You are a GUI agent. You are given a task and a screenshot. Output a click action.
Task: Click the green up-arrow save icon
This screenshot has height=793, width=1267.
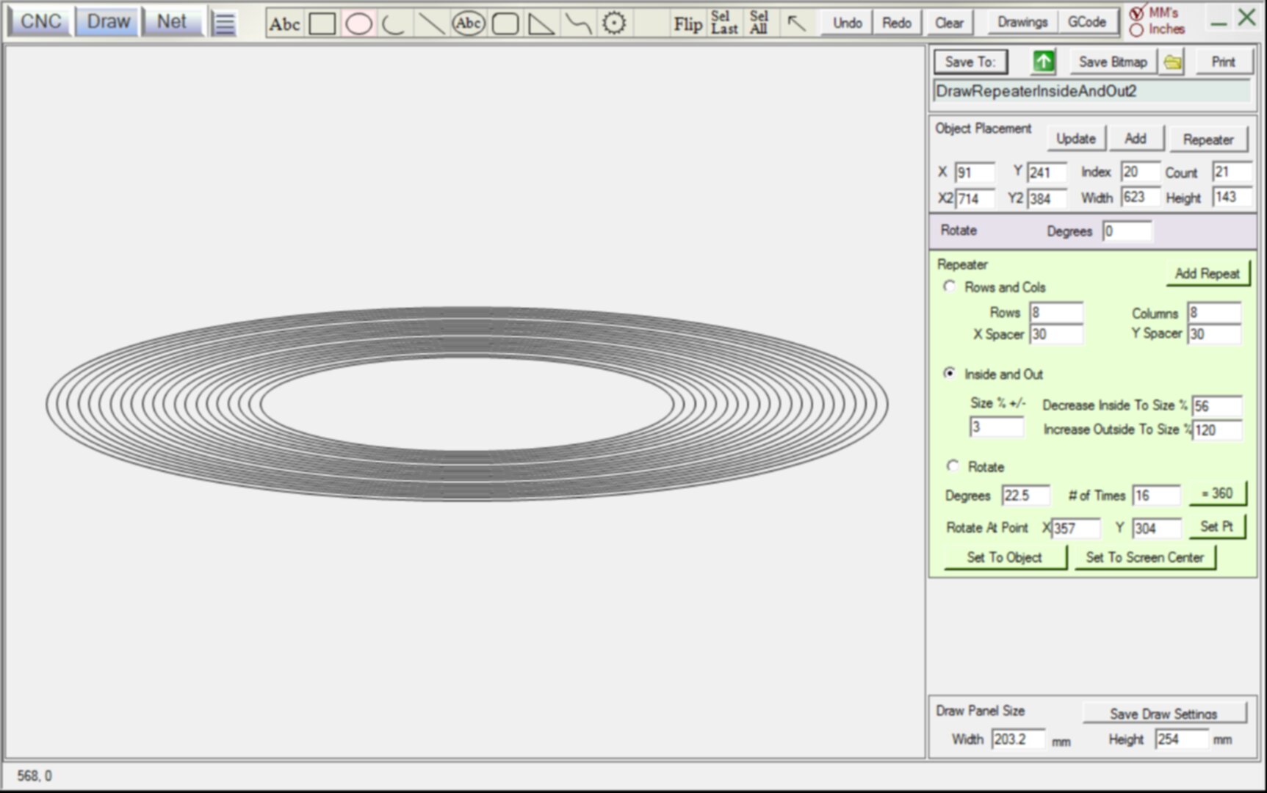click(1043, 62)
